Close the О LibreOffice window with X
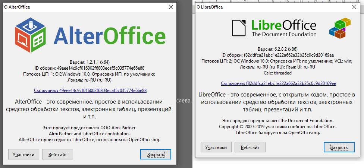 point(354,7)
